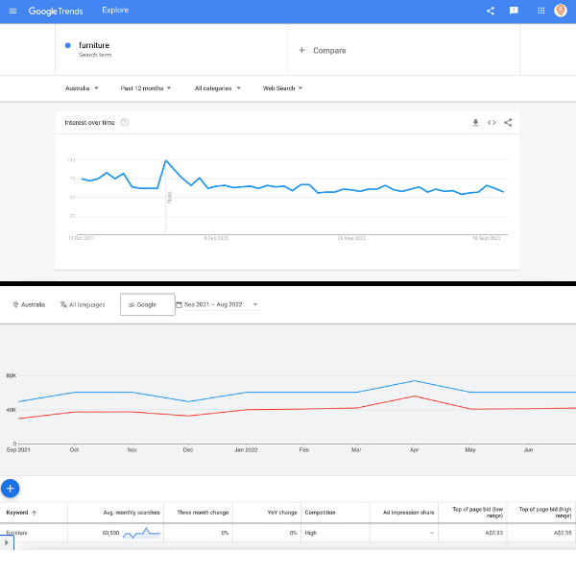This screenshot has height=576, width=576.
Task: Open the Google apps grid
Action: 540,12
